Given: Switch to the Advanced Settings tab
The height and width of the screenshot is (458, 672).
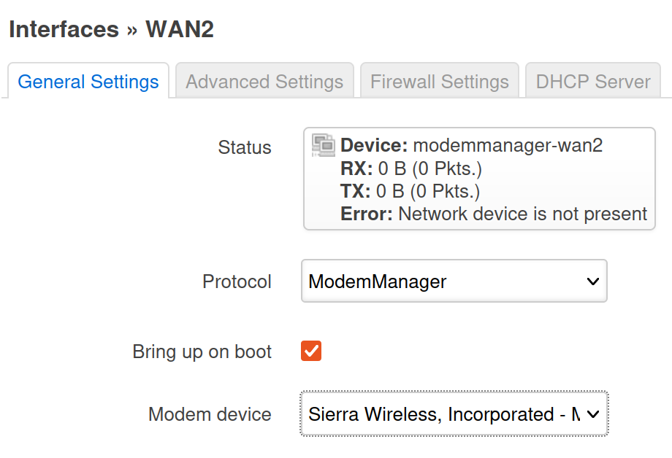Looking at the screenshot, I should click(x=264, y=80).
